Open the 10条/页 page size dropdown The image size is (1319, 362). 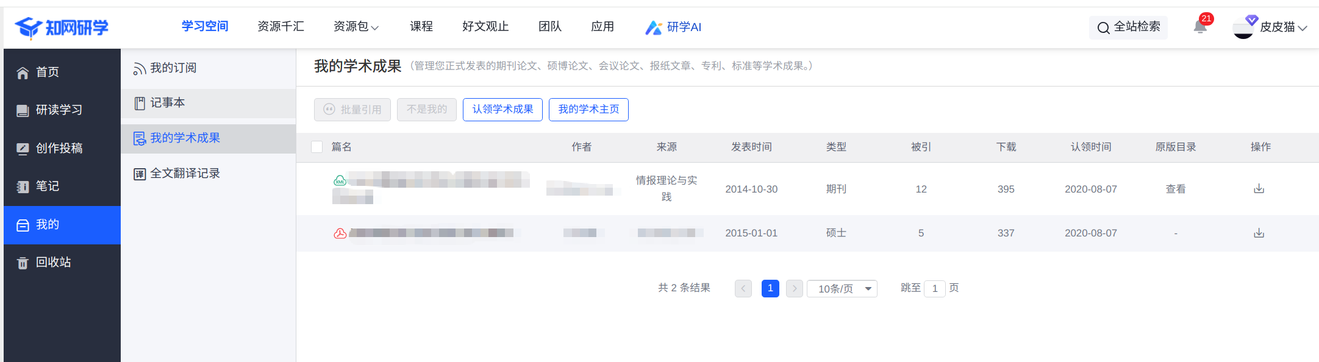point(842,288)
